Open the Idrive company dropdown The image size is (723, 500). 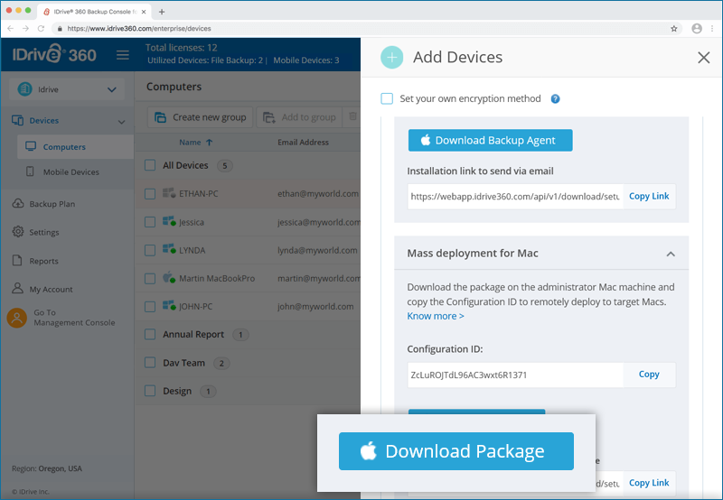[x=67, y=89]
